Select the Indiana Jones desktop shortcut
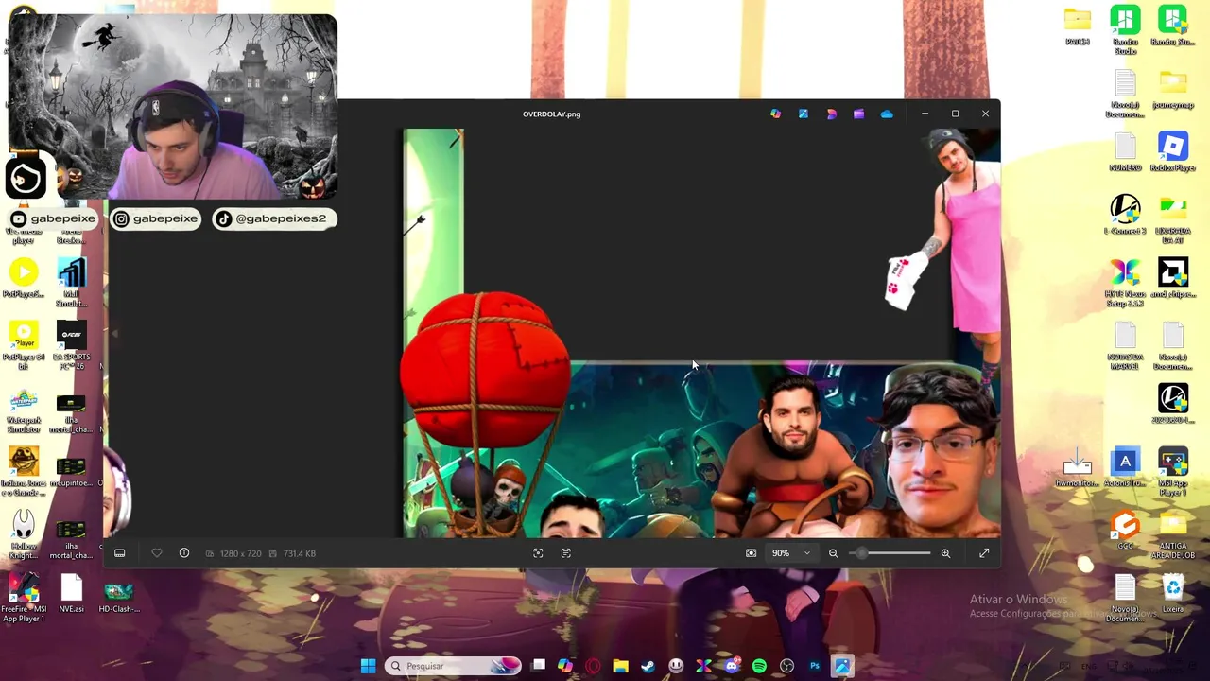Image resolution: width=1210 pixels, height=681 pixels. 24,471
